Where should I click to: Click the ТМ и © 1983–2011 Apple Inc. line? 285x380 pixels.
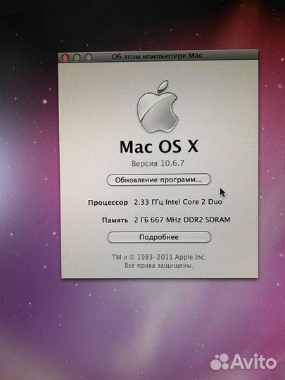click(159, 257)
